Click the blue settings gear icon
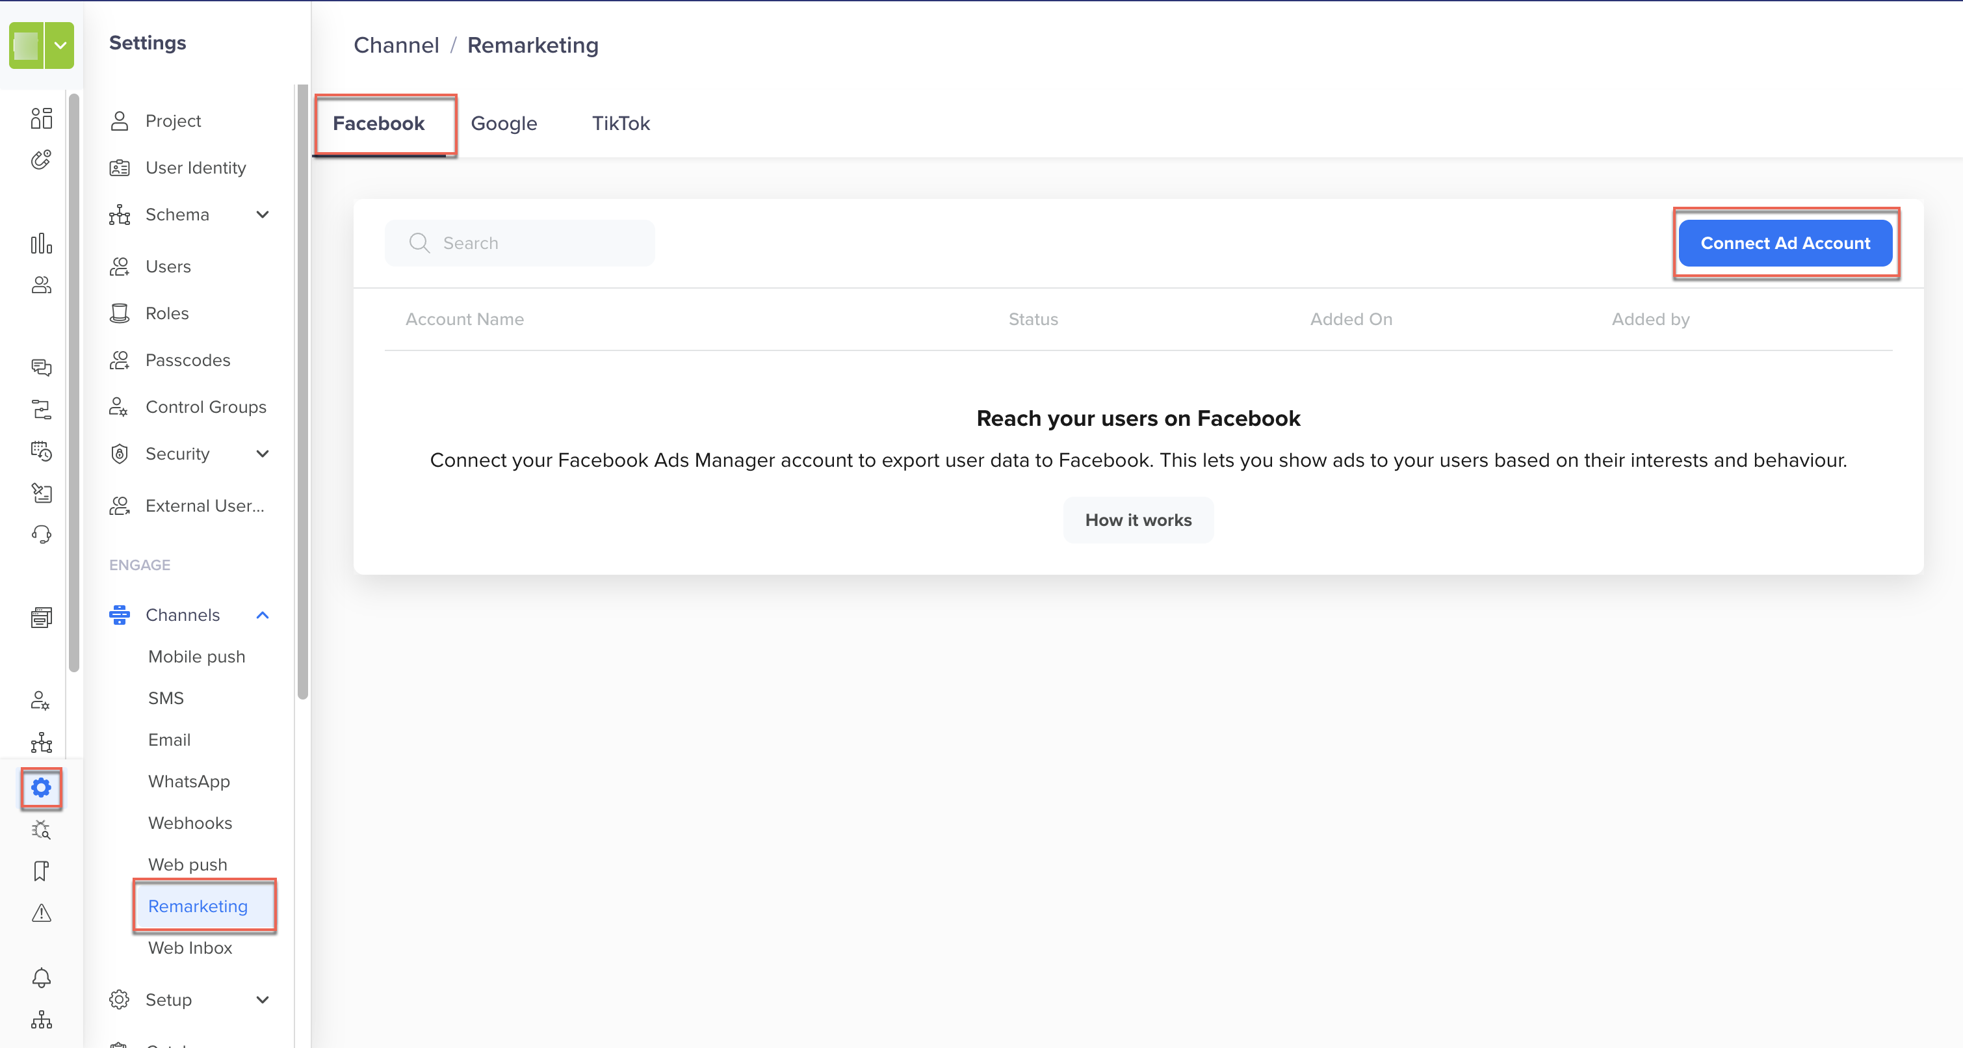 [x=41, y=787]
